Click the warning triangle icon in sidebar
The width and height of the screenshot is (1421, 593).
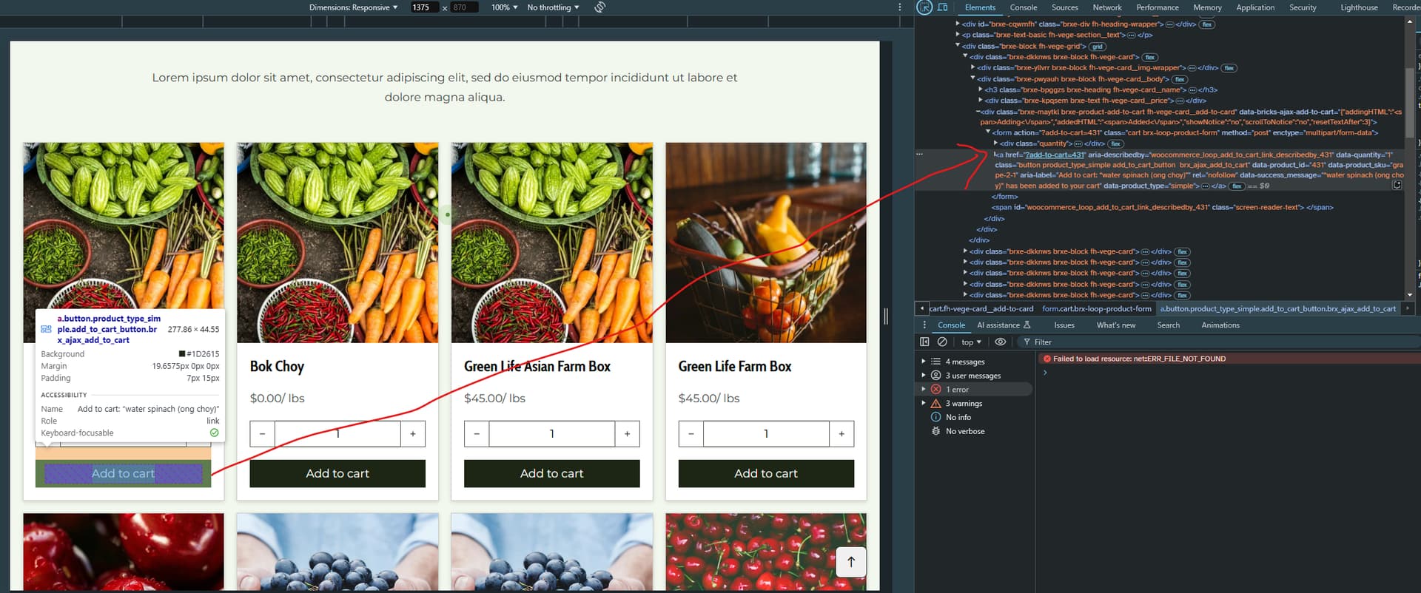935,404
